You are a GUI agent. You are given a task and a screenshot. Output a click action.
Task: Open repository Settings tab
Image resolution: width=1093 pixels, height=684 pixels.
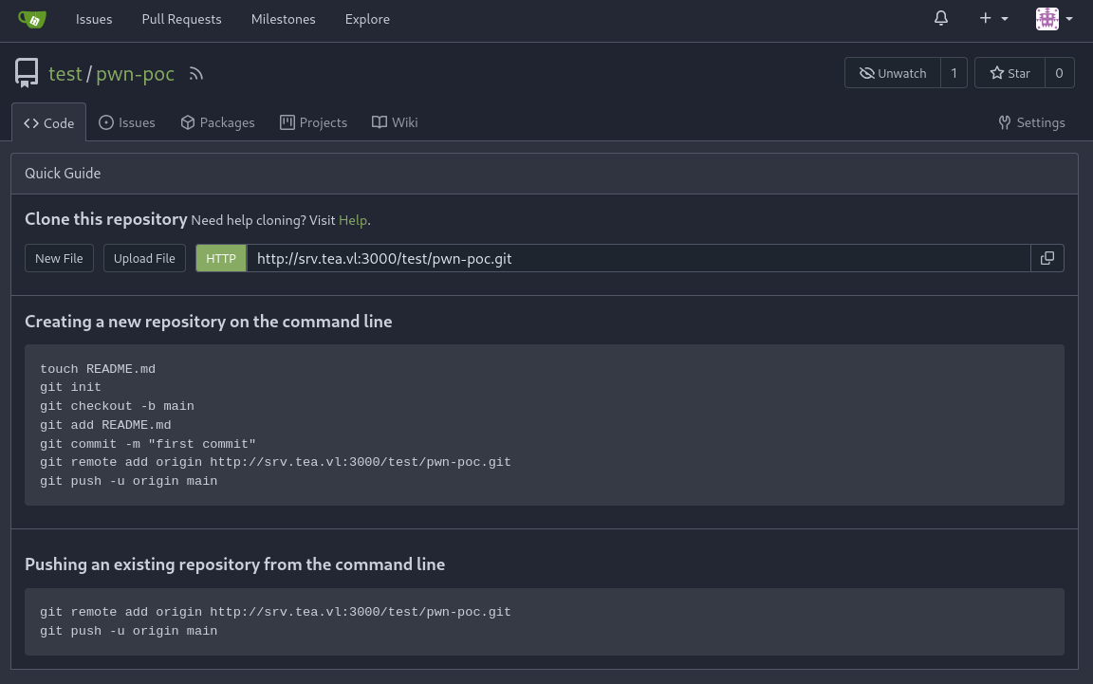pyautogui.click(x=1031, y=122)
